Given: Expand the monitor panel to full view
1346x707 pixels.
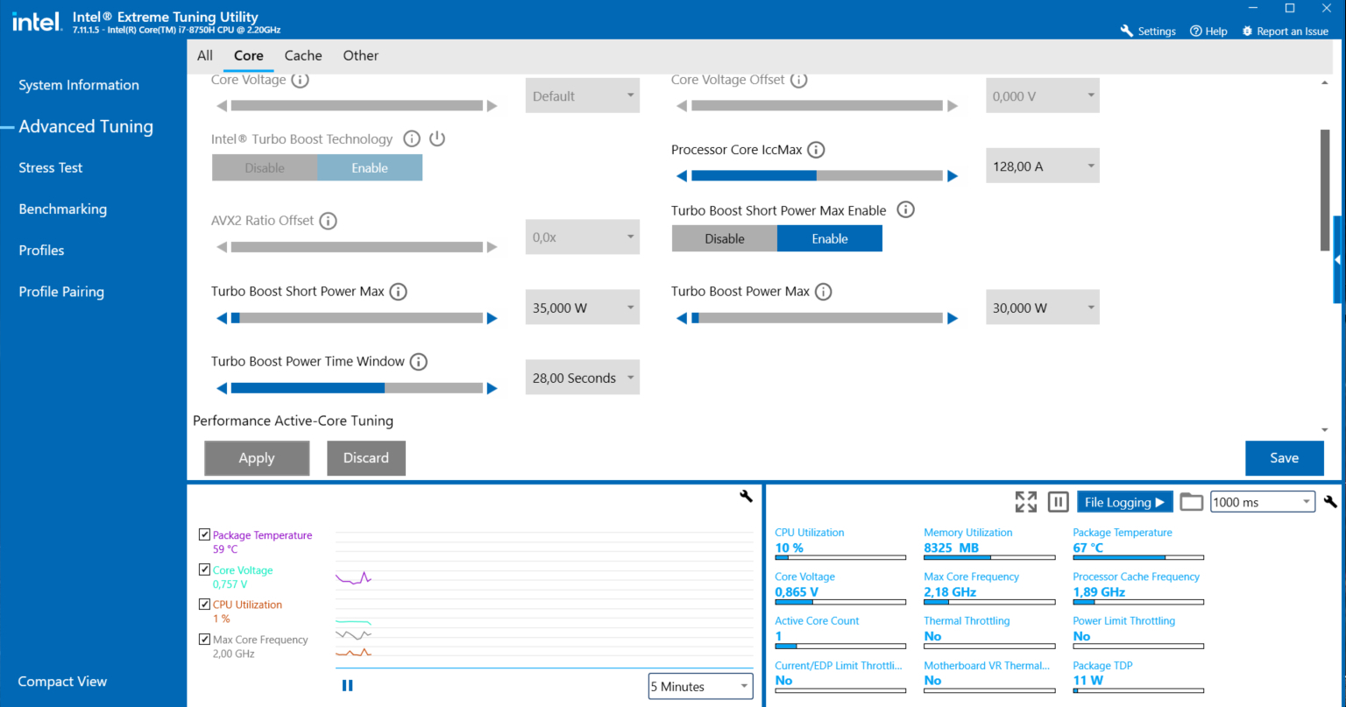Looking at the screenshot, I should tap(1026, 502).
